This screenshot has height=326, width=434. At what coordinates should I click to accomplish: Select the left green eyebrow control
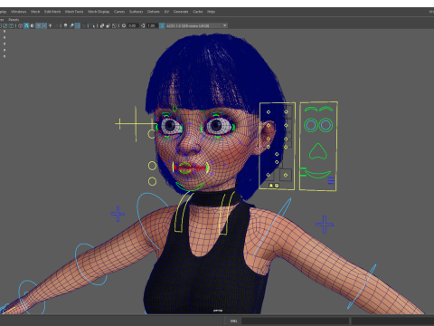(x=310, y=109)
